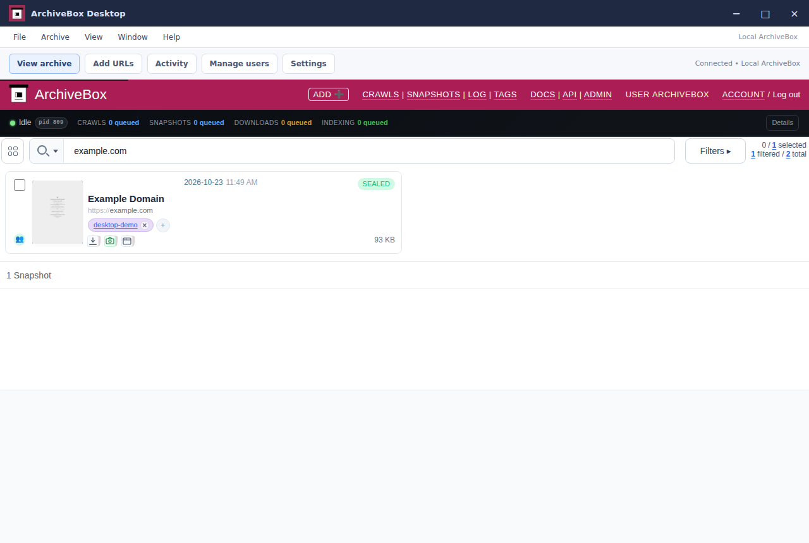Open the CRAWLS link
The image size is (809, 543).
pos(380,95)
